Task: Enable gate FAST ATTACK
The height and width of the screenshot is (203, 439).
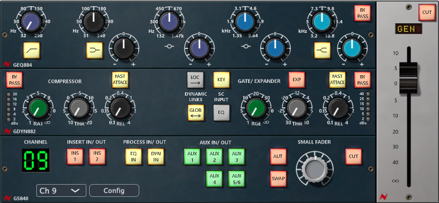Action: [x=338, y=80]
